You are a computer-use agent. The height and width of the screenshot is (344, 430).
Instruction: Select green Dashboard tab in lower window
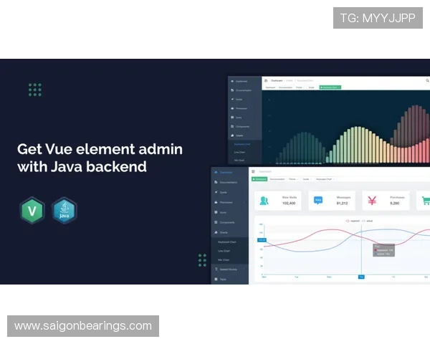pyautogui.click(x=259, y=179)
